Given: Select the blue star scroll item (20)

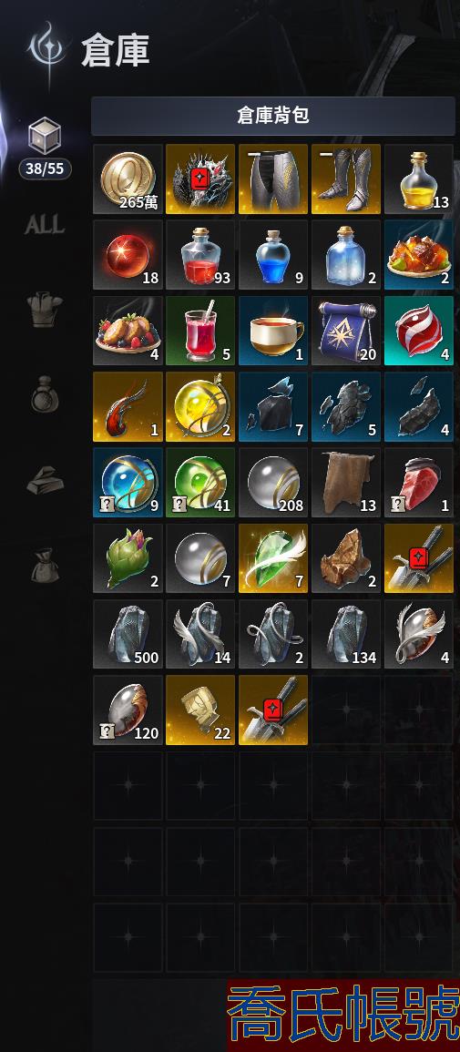Looking at the screenshot, I should coord(345,331).
